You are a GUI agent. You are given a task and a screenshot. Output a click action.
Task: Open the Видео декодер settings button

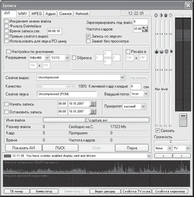pos(105,191)
